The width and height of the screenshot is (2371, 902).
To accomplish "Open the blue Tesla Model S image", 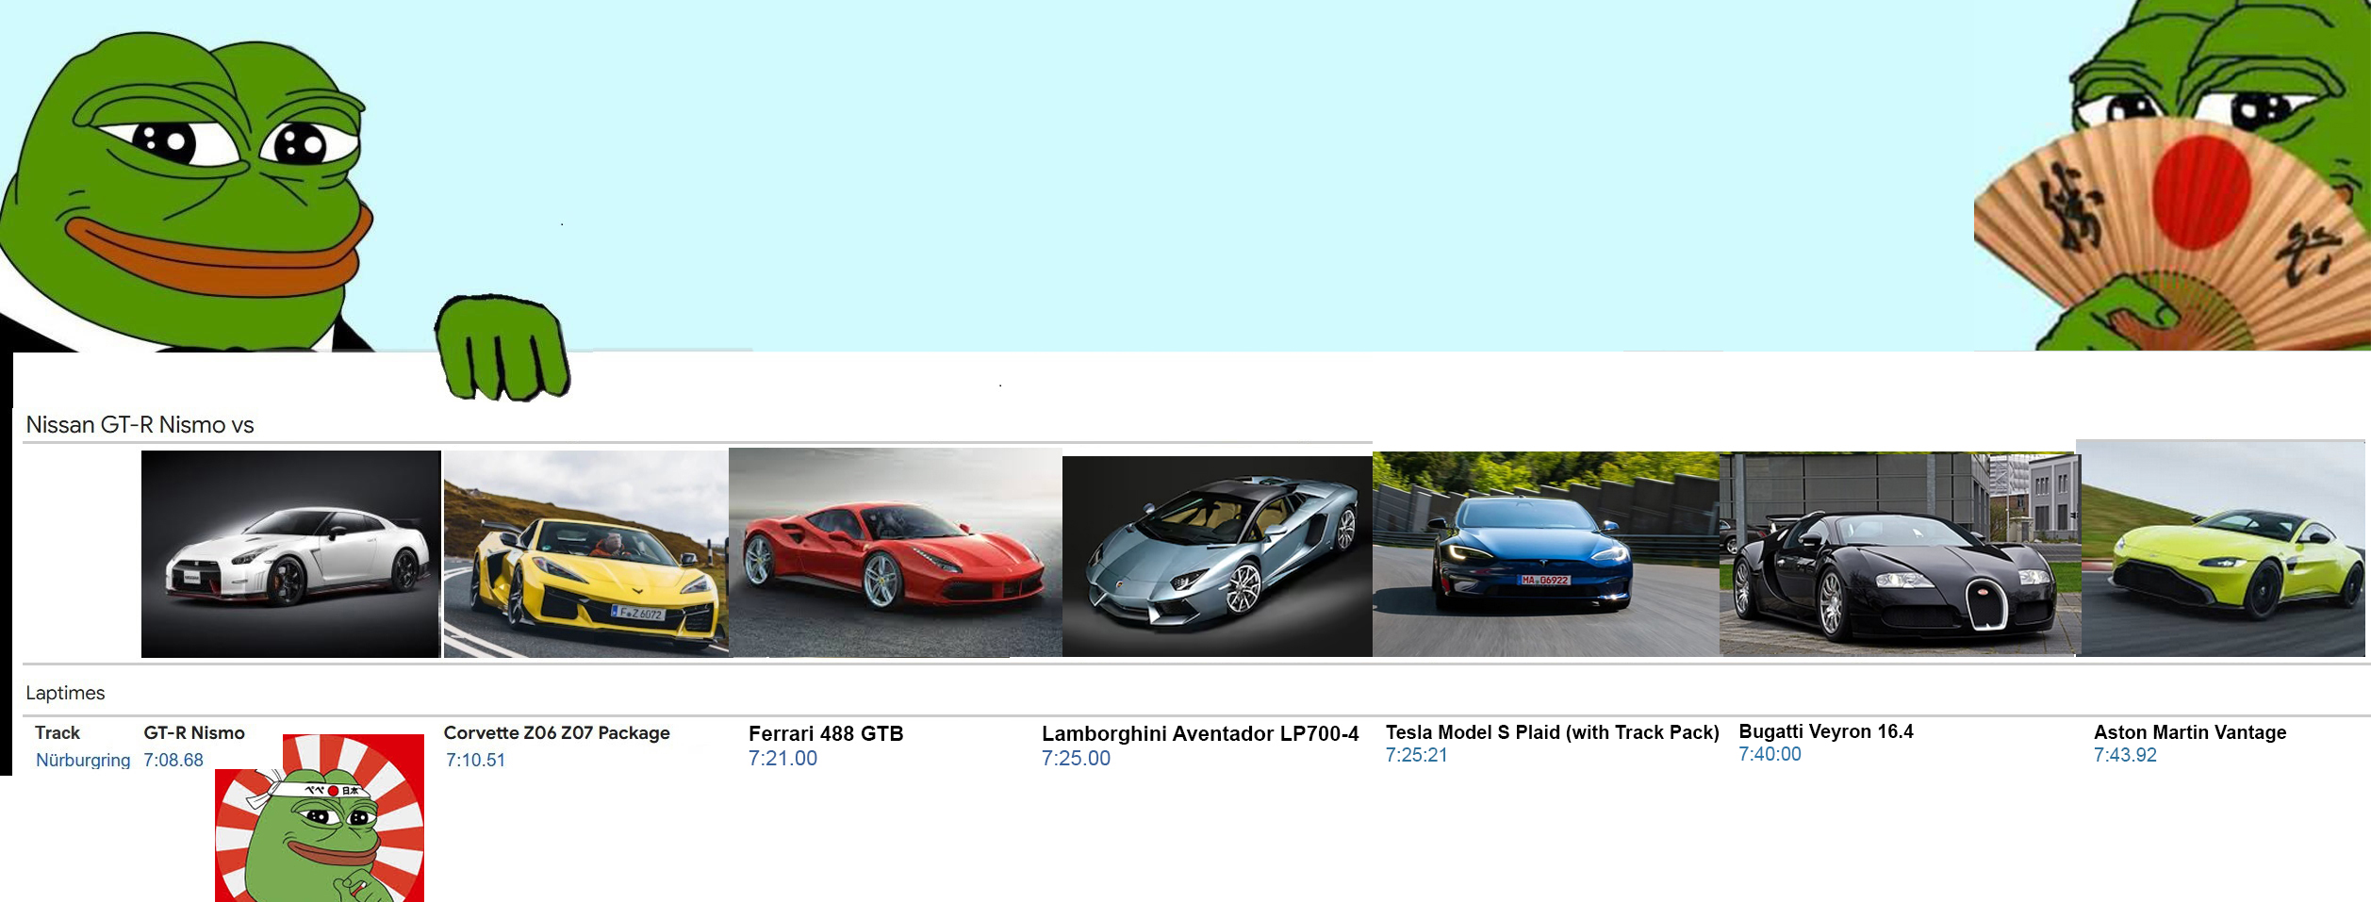I will 1546,554.
